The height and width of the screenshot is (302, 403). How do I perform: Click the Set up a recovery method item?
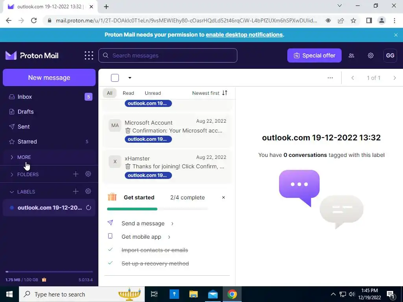tap(155, 263)
